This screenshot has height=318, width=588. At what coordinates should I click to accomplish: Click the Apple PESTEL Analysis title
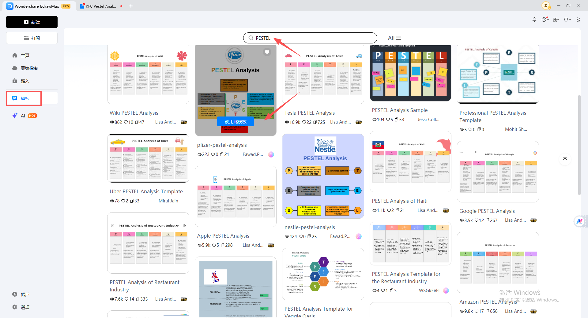(x=223, y=236)
